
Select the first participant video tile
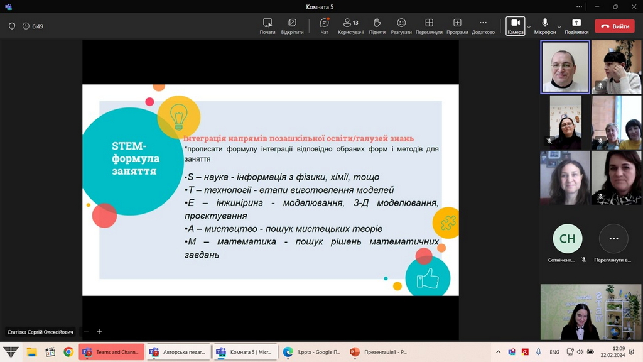565,67
